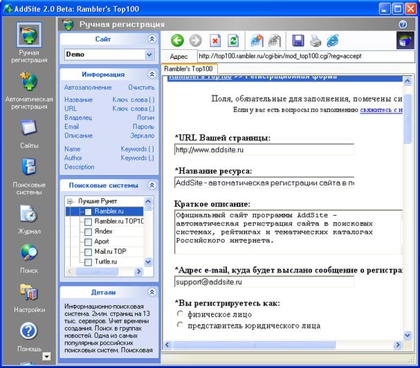Collapse the Поисковые системы panel
Screen dimensions: 420x368
[x=152, y=185]
